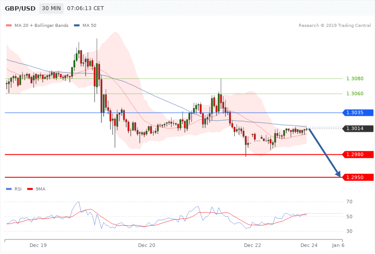Click the blue MA 50 legend swatch
This screenshot has height=254, width=375.
pyautogui.click(x=77, y=25)
